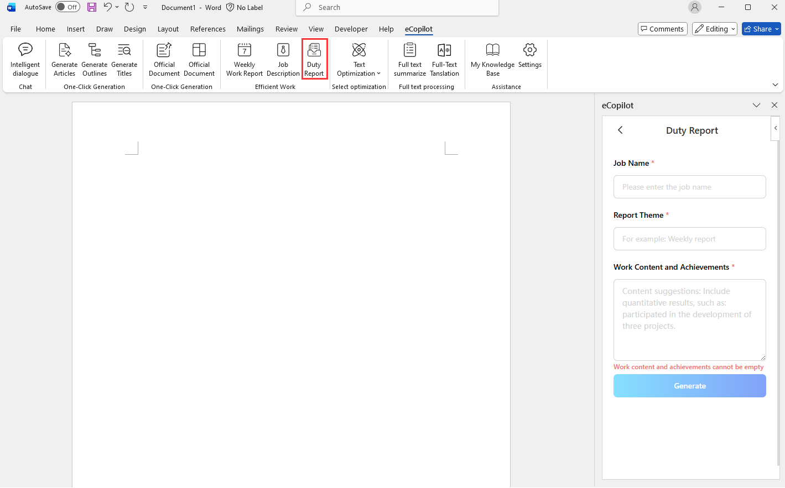Open the Editing mode dropdown
This screenshot has width=785, height=488.
pos(715,29)
